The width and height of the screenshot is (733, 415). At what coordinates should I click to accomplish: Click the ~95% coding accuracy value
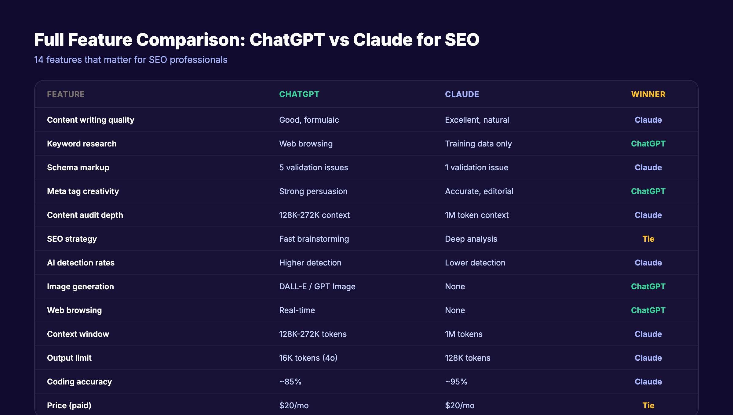pyautogui.click(x=456, y=381)
